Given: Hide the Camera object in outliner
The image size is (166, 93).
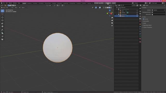Looking at the screenshot, I should [137, 13].
